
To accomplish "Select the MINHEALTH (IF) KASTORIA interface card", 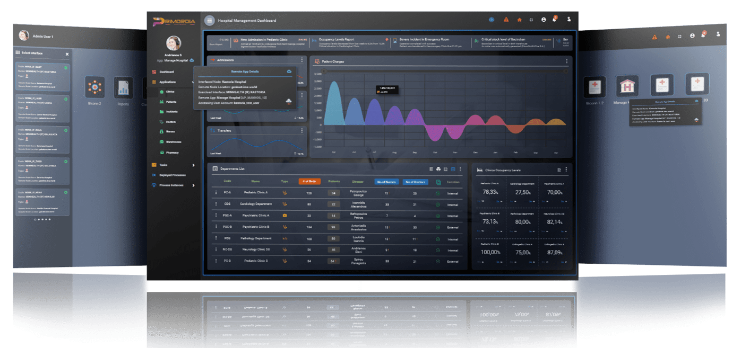I will 42,75.
